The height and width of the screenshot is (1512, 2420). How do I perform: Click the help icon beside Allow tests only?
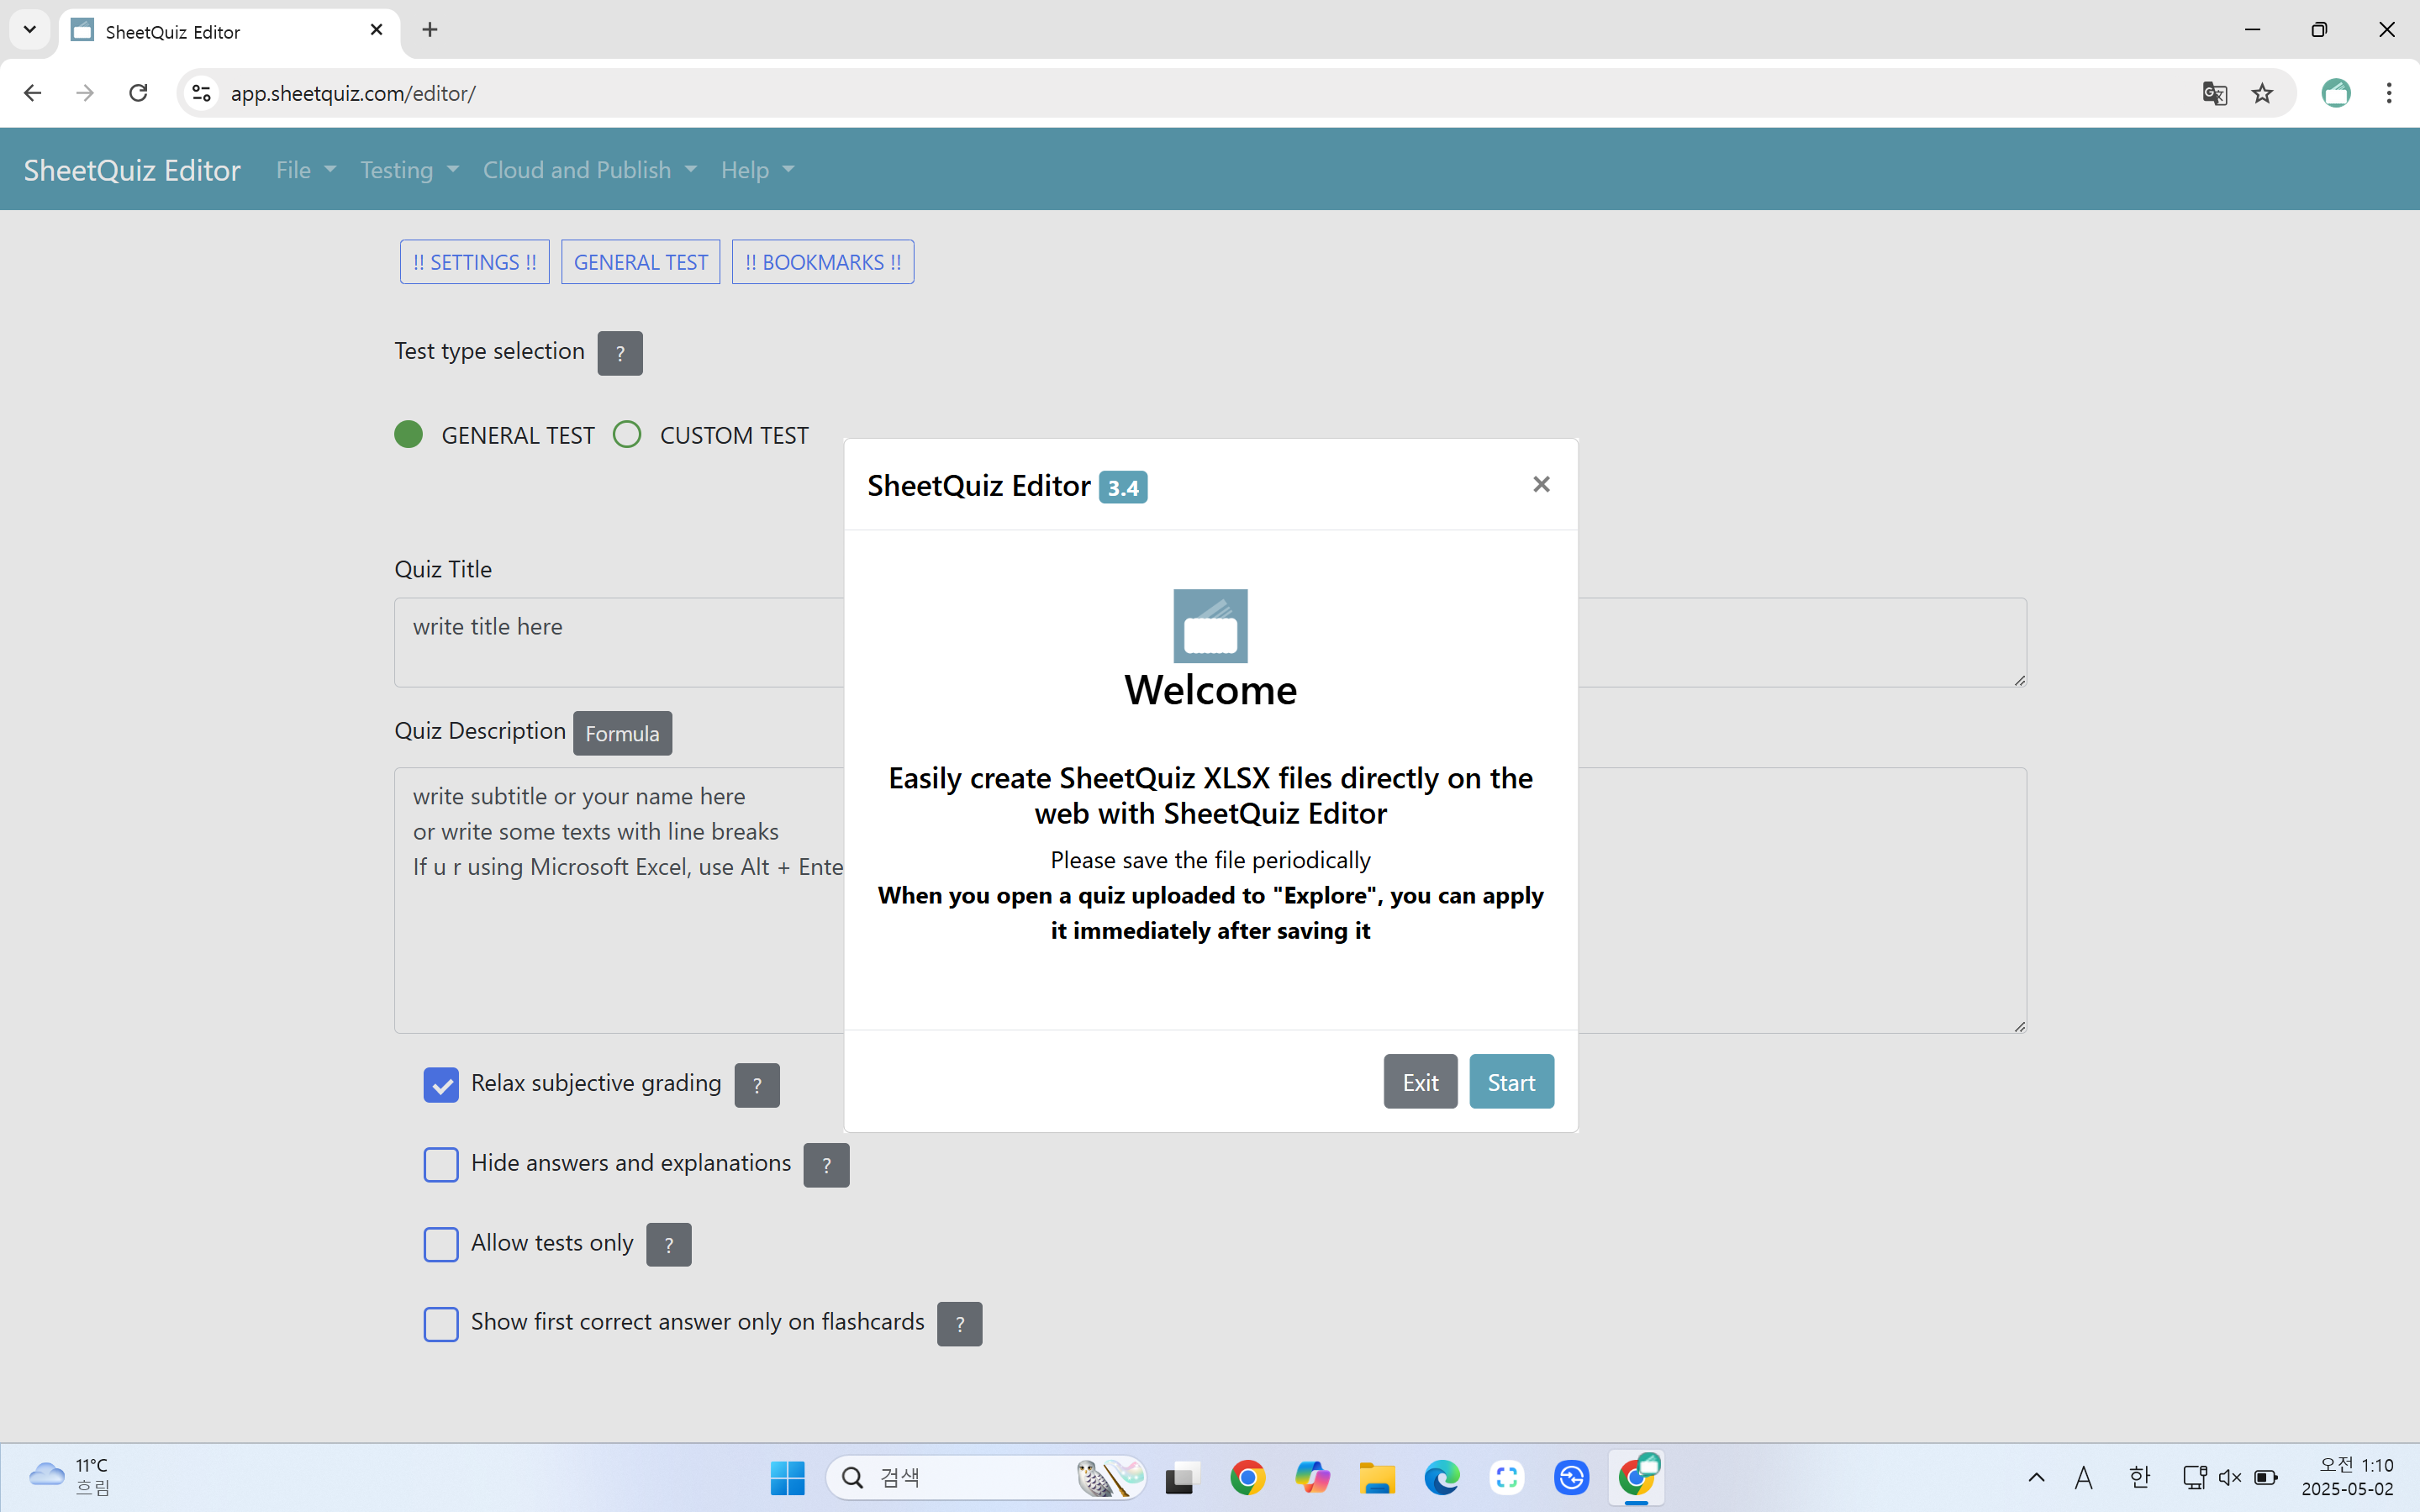(668, 1245)
